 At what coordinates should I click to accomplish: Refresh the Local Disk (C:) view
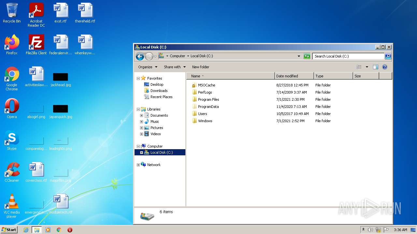(307, 56)
